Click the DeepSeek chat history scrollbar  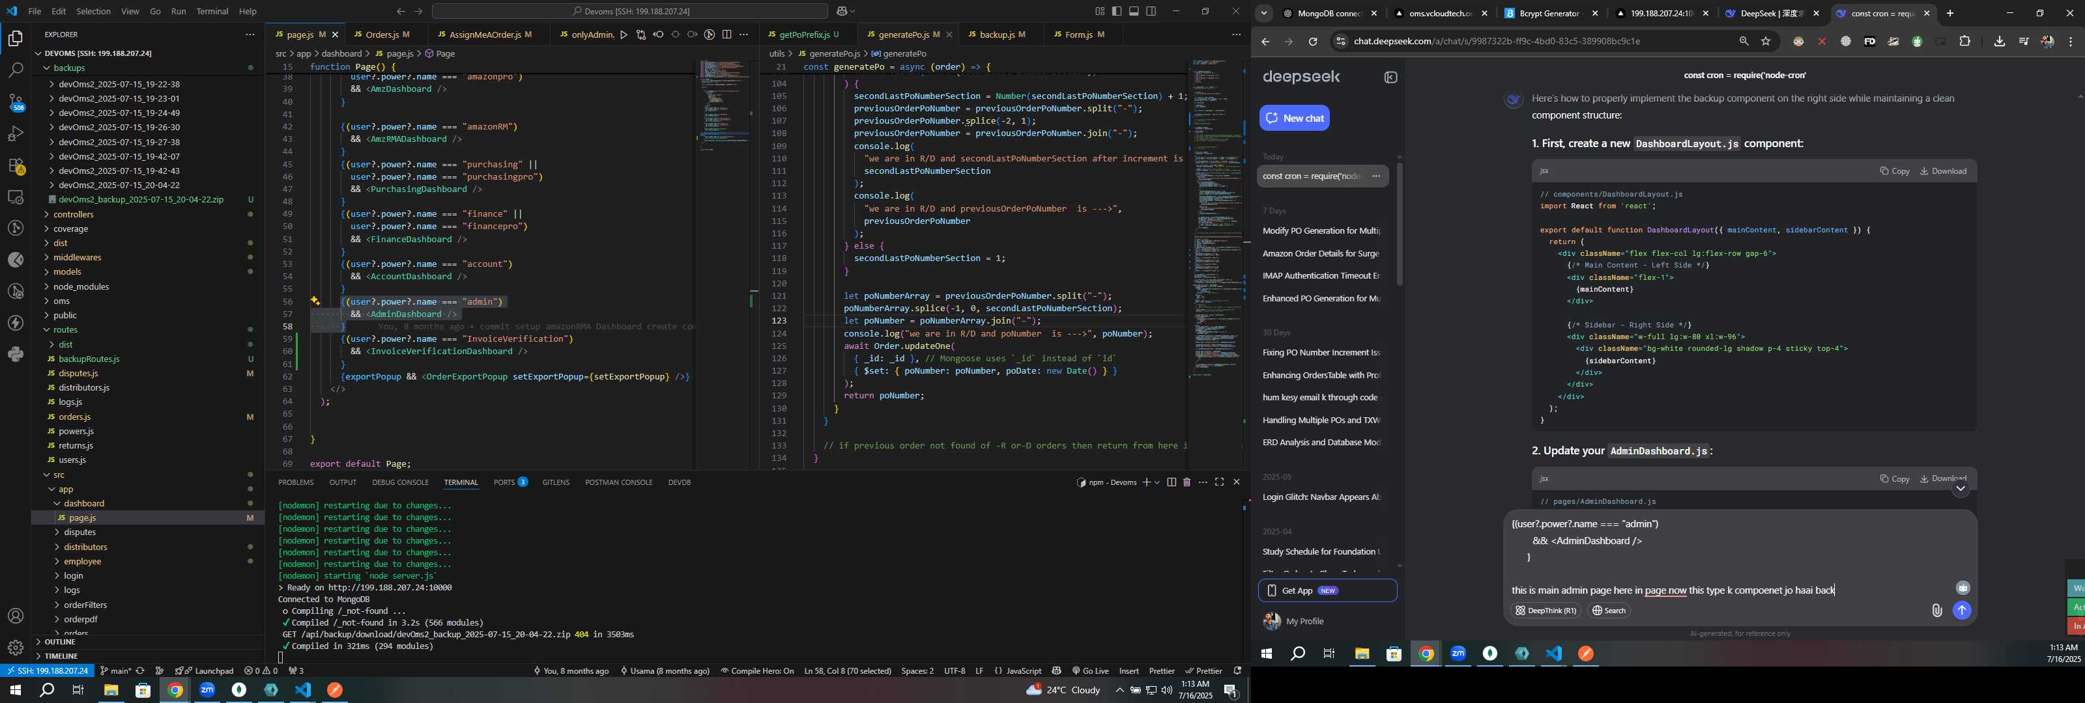click(x=1400, y=224)
